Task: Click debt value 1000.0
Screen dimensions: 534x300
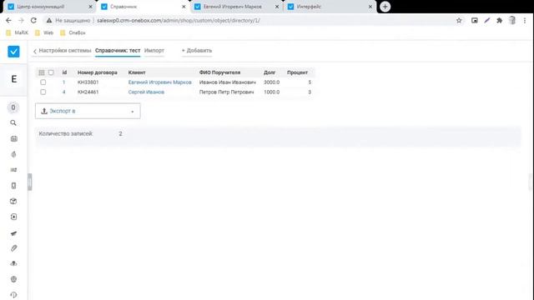Action: 271,92
